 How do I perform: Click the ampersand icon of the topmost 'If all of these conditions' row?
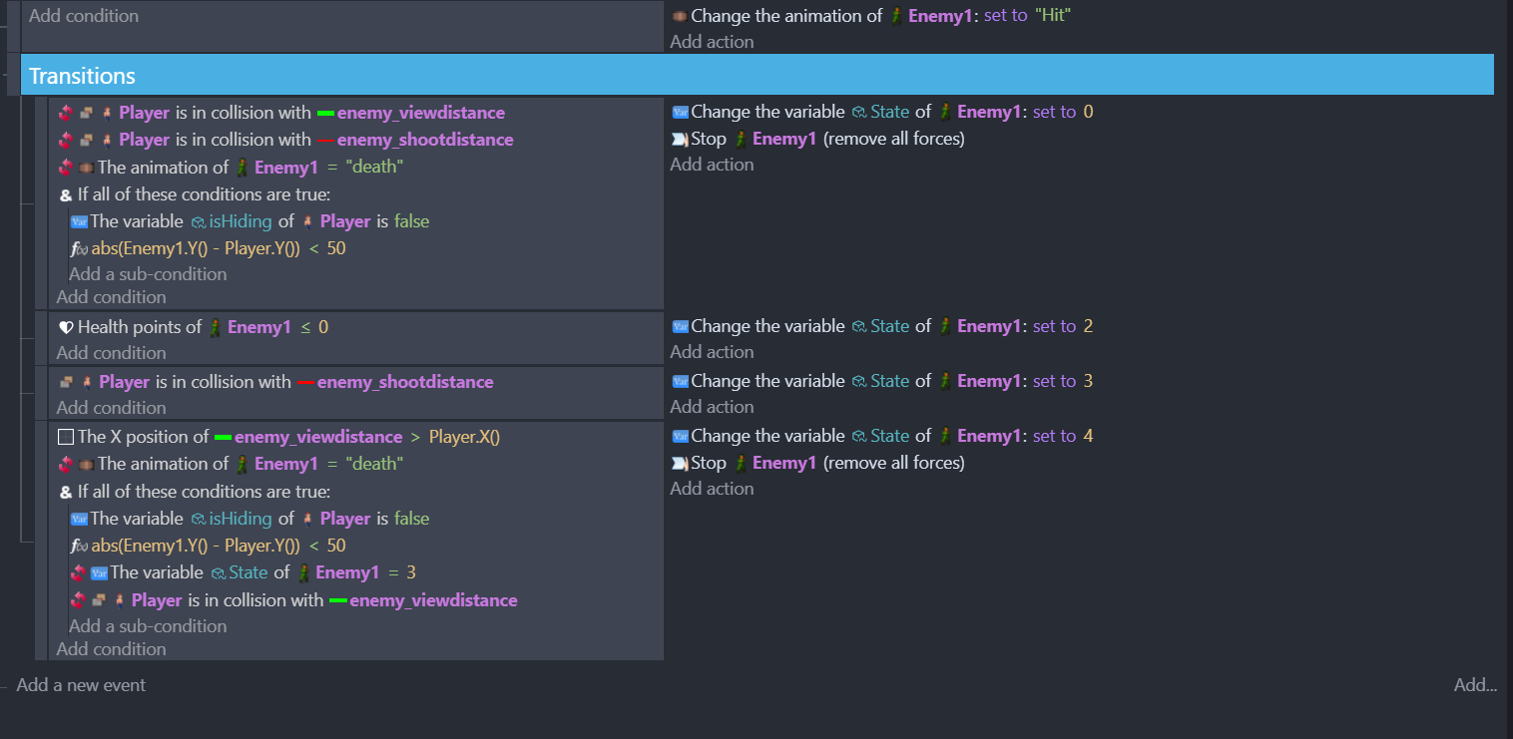tap(66, 194)
